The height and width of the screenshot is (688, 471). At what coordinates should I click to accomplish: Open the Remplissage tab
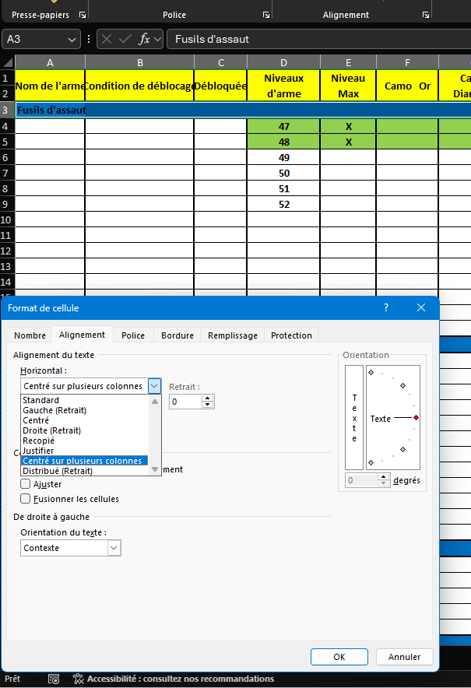232,335
